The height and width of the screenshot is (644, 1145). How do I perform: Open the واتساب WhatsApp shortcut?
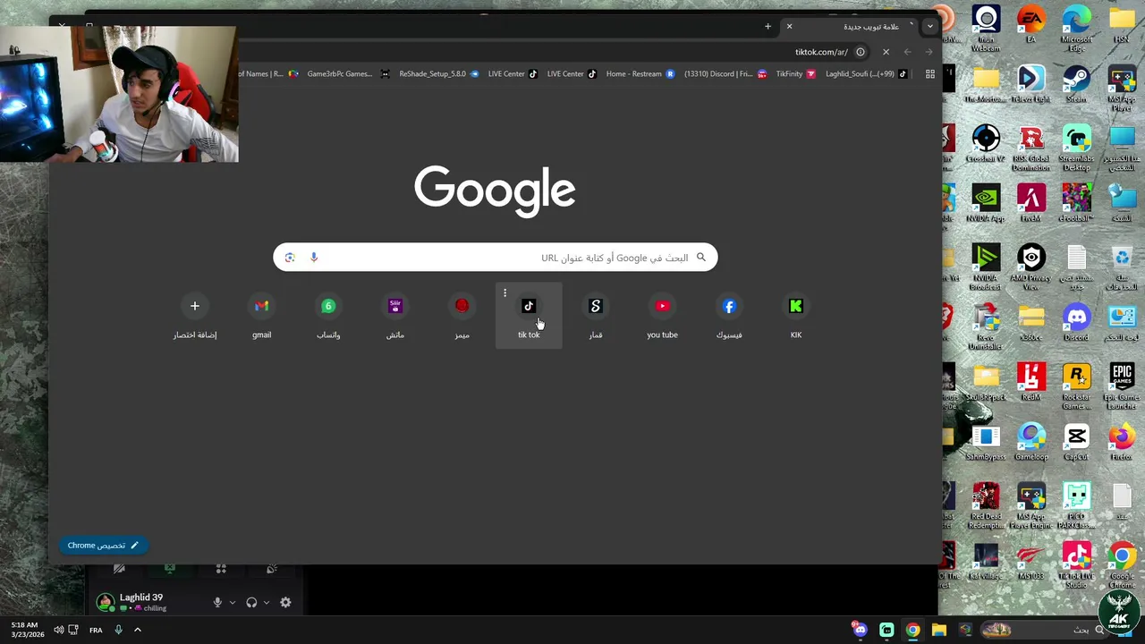click(x=328, y=316)
